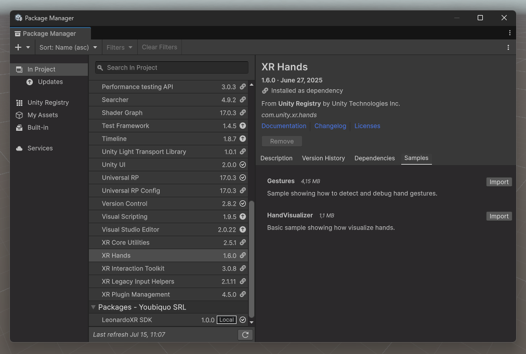
Task: Click the Test Framework update arrow icon
Action: [x=243, y=126]
